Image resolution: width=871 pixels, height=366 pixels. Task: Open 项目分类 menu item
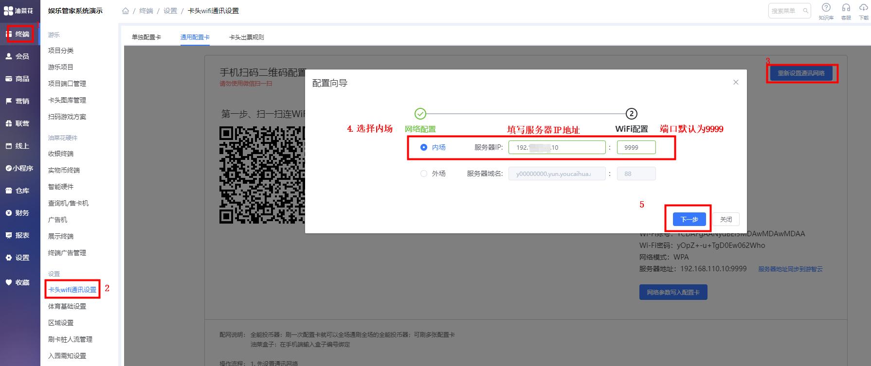[61, 51]
